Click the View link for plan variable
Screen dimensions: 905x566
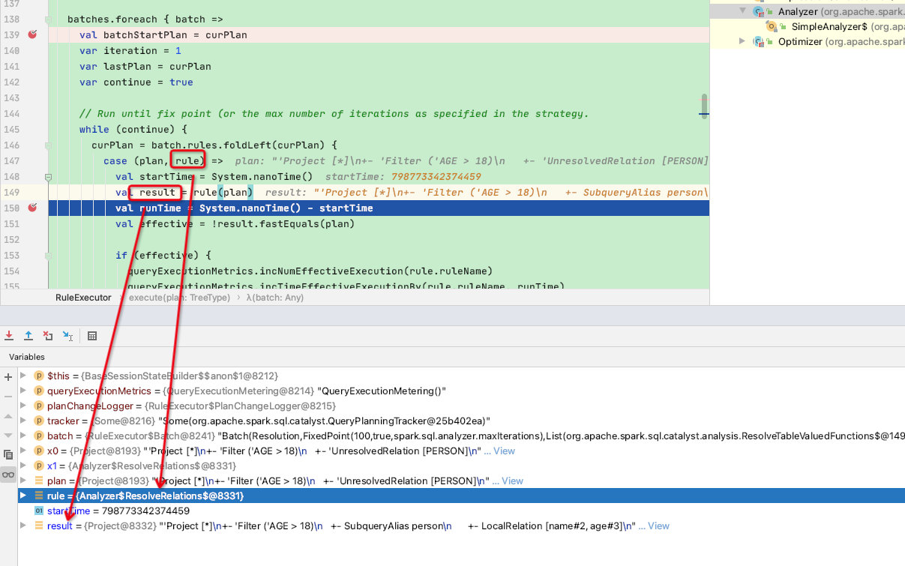513,481
